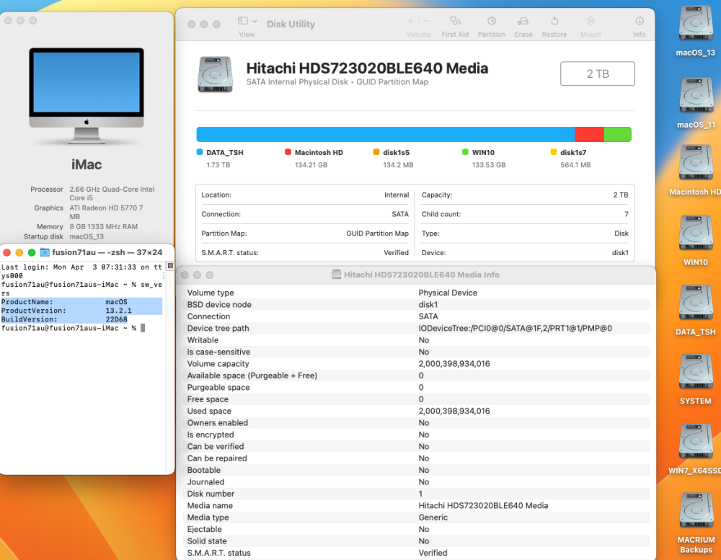Viewport: 721px width, 560px height.
Task: Click the iMac image in About This Mac
Action: 87,97
